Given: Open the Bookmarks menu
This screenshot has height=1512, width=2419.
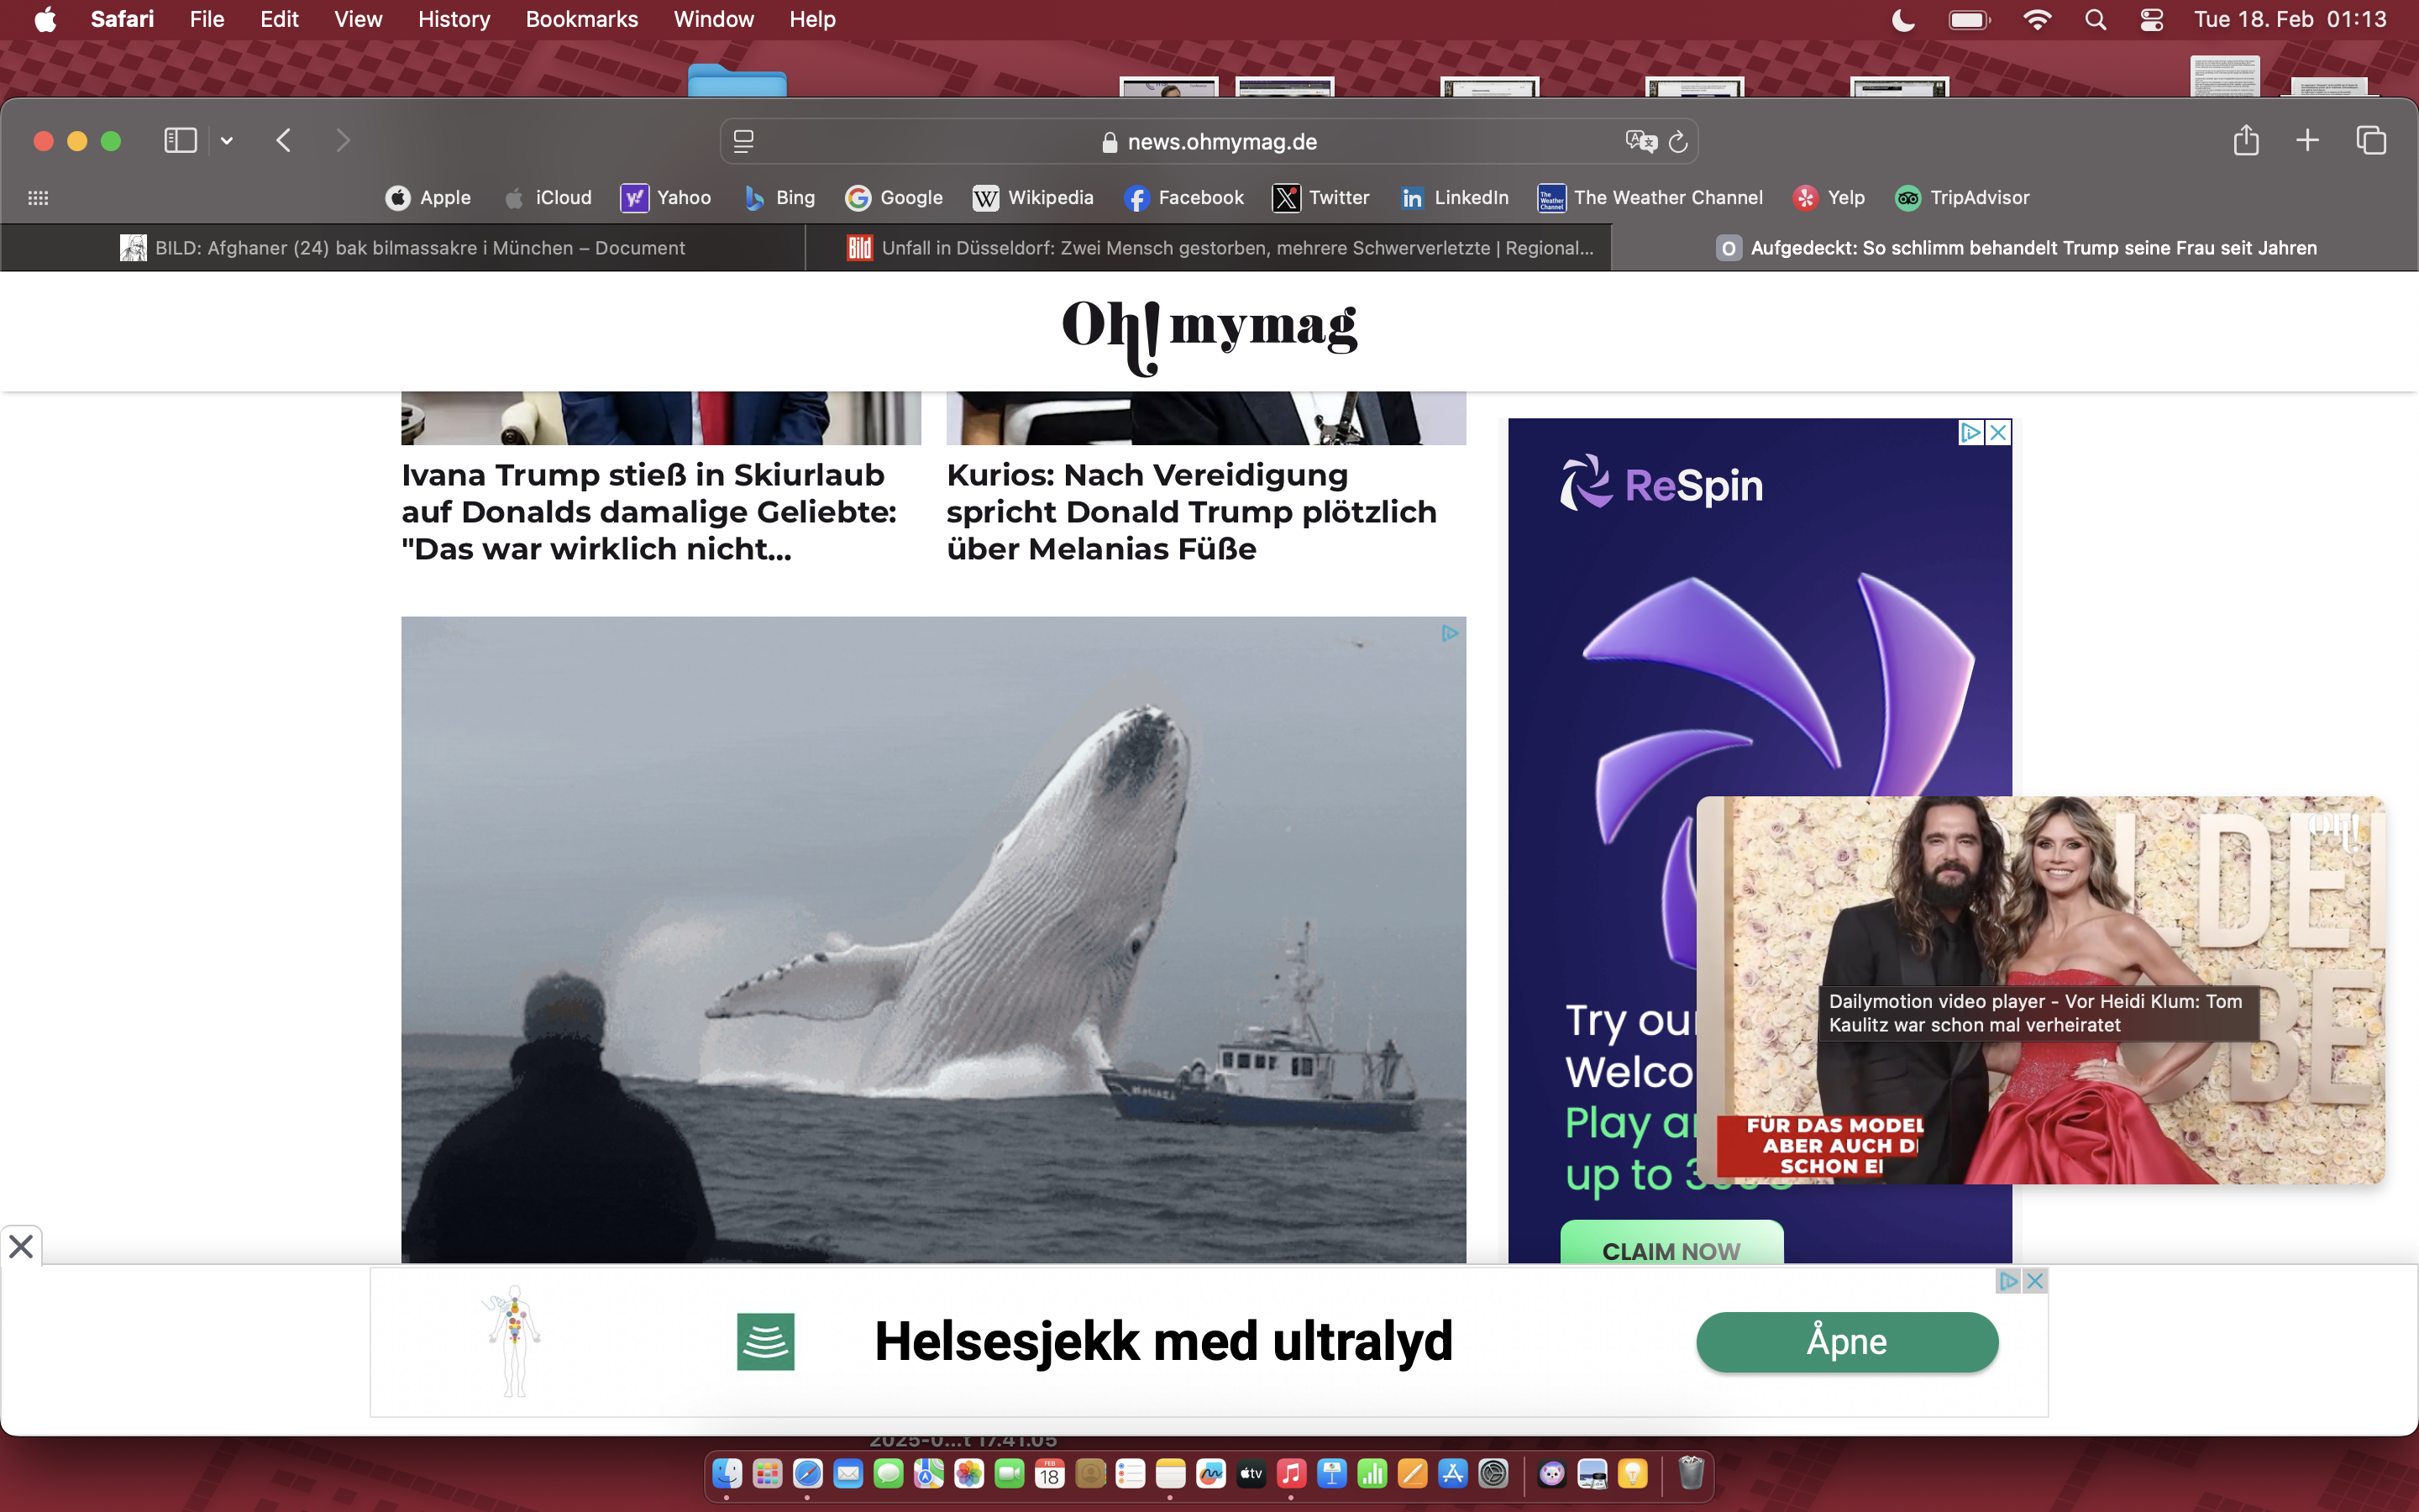Looking at the screenshot, I should pos(582,19).
